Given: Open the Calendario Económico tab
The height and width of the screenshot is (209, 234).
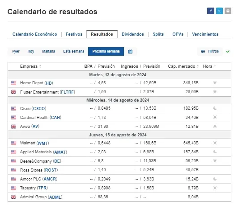Looking at the screenshot, I should tap(34, 34).
